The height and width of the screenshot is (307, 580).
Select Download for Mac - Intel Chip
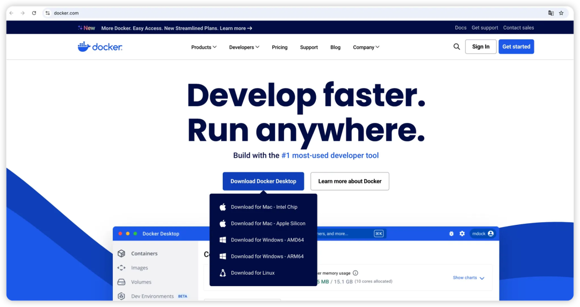(263, 207)
